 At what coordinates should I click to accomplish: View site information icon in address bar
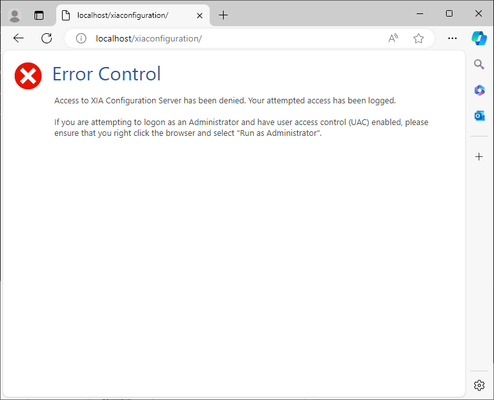81,38
